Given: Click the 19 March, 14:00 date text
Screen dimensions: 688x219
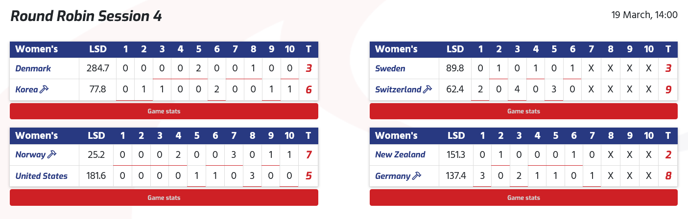Looking at the screenshot, I should pyautogui.click(x=644, y=15).
